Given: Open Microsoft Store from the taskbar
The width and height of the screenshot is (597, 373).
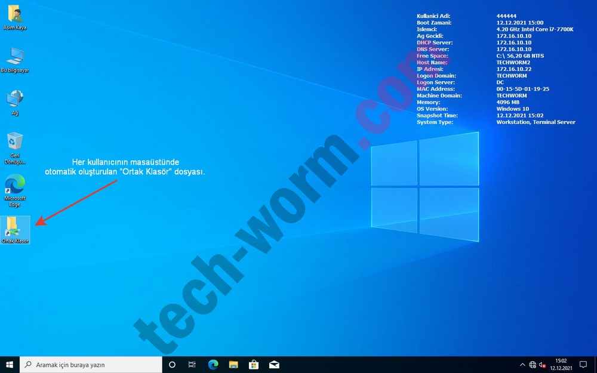Looking at the screenshot, I should pos(254,364).
